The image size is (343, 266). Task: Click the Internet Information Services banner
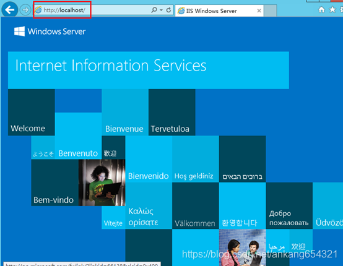point(149,70)
